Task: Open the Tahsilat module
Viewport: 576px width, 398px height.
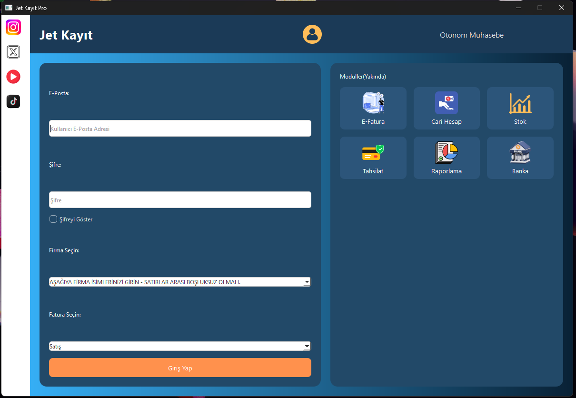Action: click(373, 158)
